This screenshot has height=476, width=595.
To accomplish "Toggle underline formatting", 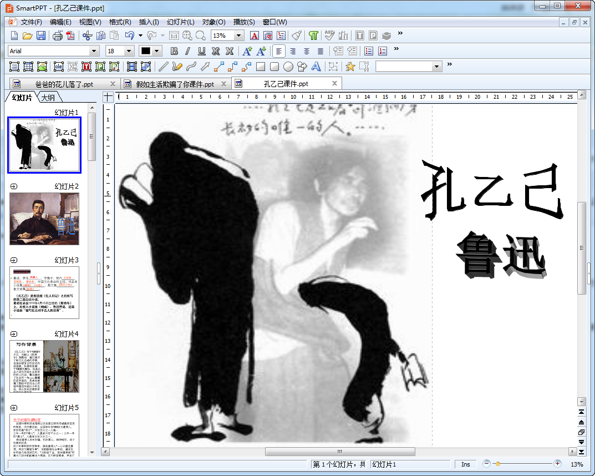I will [201, 51].
